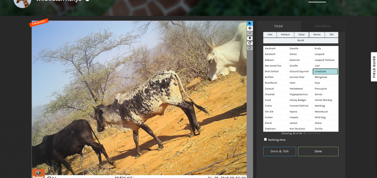Image resolution: width=377 pixels, height=178 pixels.
Task: Expand the Color filter
Action: (x=301, y=34)
